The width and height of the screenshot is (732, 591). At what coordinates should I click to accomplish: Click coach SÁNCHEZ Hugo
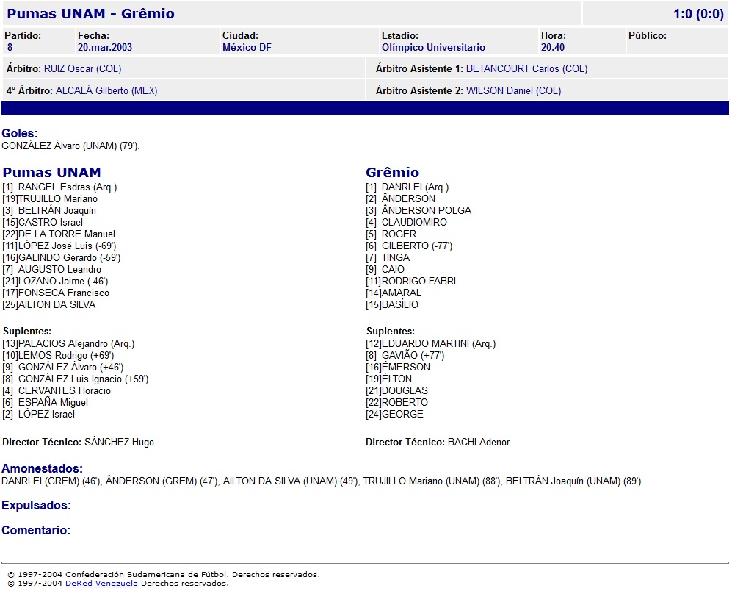pyautogui.click(x=119, y=442)
